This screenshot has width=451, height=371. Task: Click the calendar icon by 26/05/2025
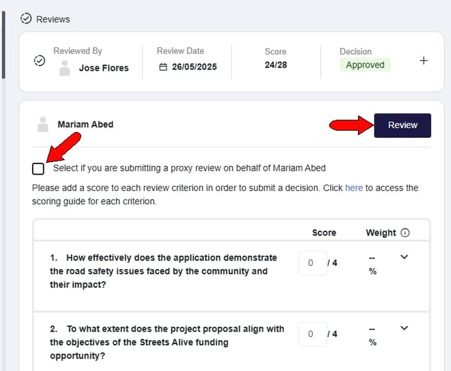pyautogui.click(x=163, y=67)
